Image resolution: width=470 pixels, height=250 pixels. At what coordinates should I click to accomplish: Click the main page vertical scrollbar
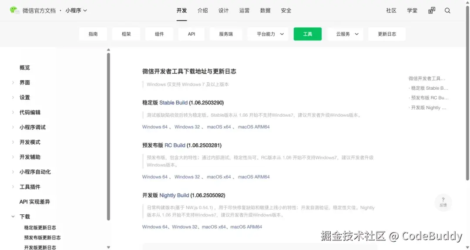point(467,93)
